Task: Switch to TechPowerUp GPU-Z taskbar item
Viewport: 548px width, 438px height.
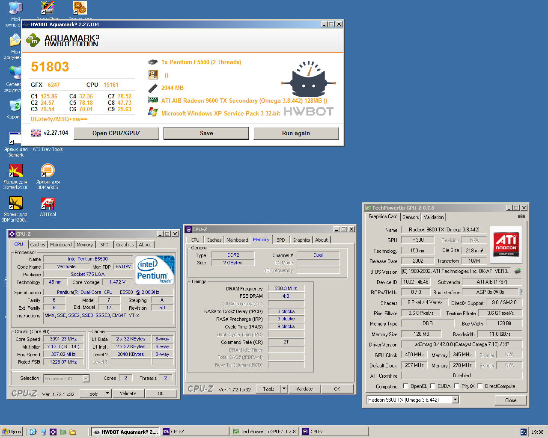Action: [x=265, y=432]
